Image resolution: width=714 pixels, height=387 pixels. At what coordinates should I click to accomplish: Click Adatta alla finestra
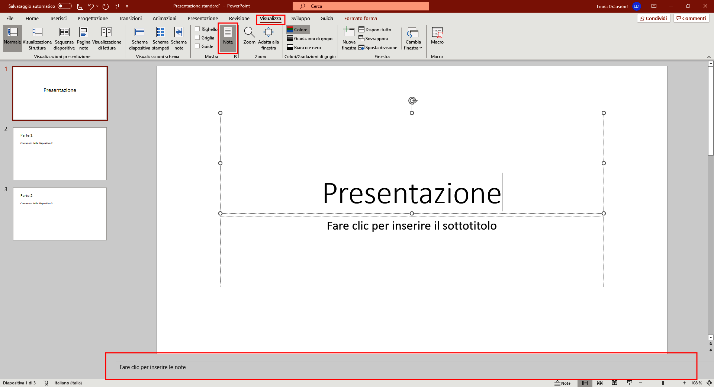(268, 38)
